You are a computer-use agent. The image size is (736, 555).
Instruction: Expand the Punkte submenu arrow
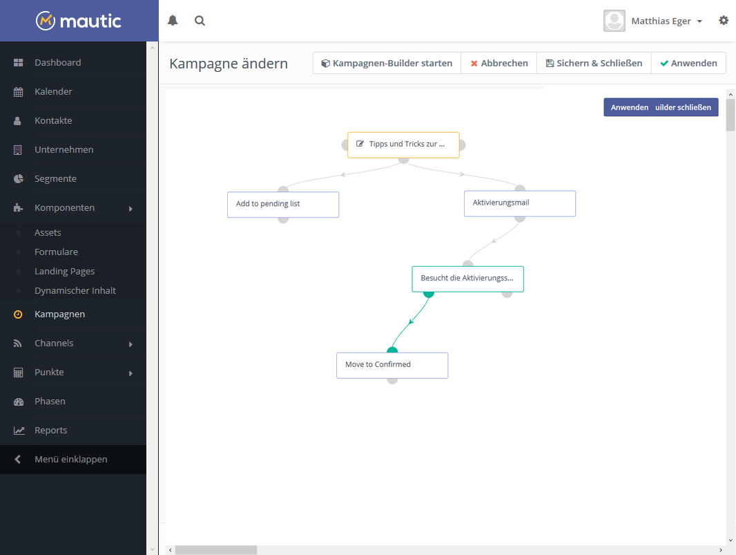coord(130,373)
